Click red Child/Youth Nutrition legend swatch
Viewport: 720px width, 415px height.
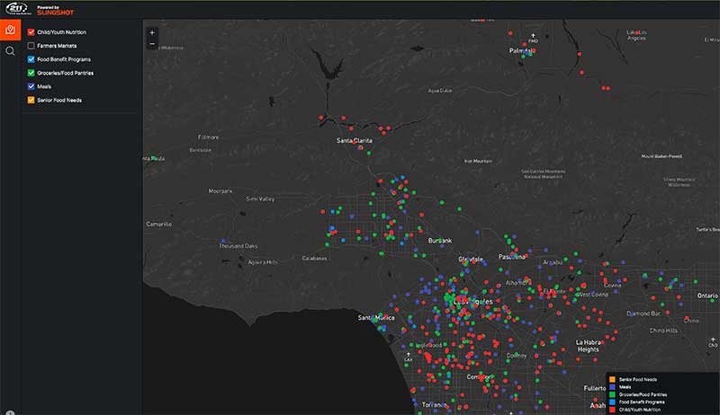click(x=612, y=410)
